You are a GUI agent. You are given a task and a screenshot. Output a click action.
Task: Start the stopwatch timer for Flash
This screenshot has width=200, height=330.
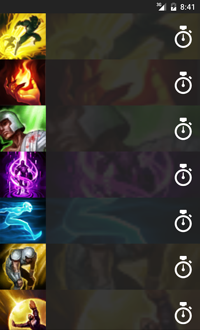coord(183,37)
